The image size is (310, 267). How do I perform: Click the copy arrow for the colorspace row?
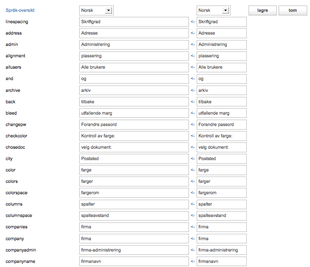pyautogui.click(x=193, y=193)
